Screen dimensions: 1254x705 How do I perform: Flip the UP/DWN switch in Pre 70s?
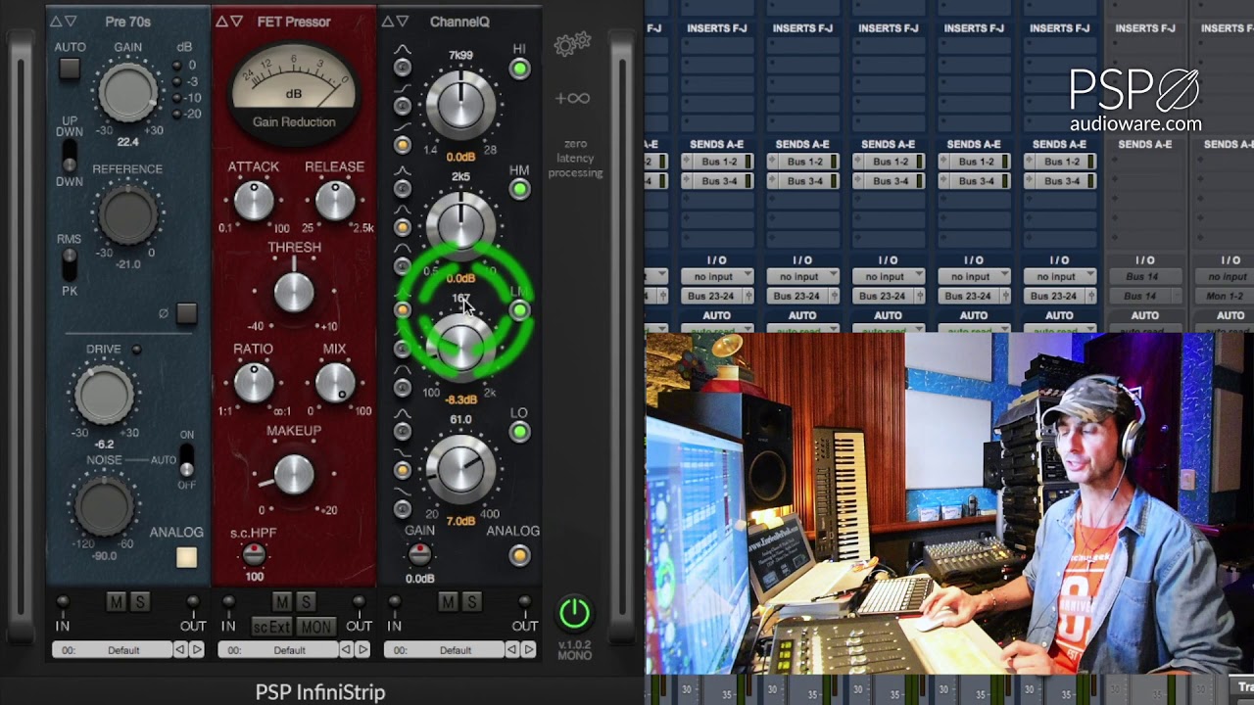point(69,155)
